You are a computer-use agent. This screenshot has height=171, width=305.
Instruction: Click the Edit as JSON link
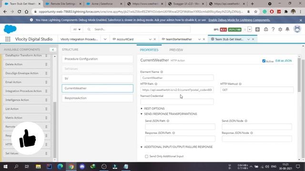[284, 61]
